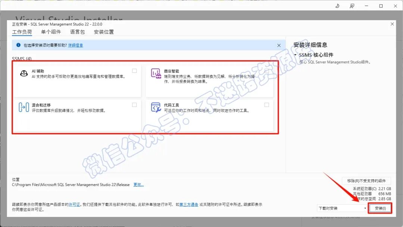The image size is (403, 227).
Task: Click the SSMS (4) group heading
Action: click(22, 59)
